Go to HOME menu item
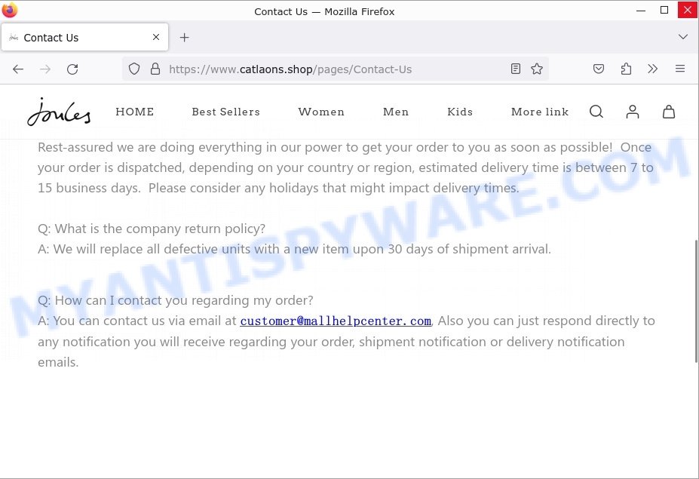Viewport: 699px width, 479px height. 135,112
